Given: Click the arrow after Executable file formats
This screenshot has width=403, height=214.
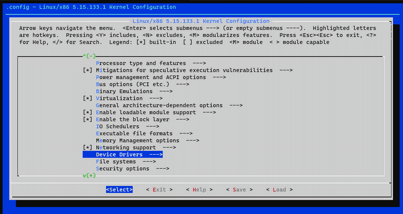Looking at the screenshot, I should pos(186,134).
